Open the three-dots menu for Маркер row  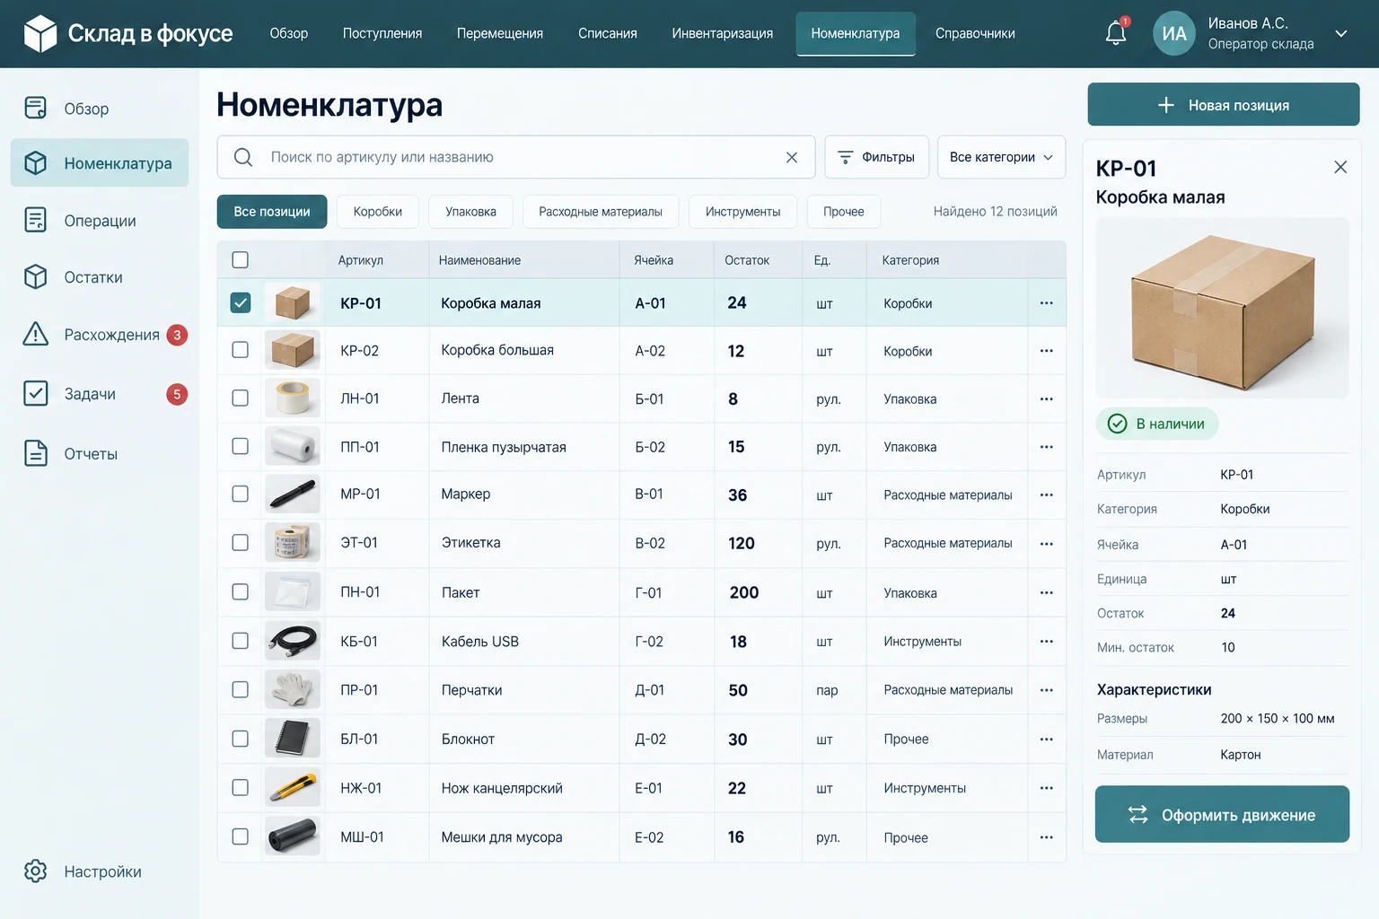pos(1046,495)
